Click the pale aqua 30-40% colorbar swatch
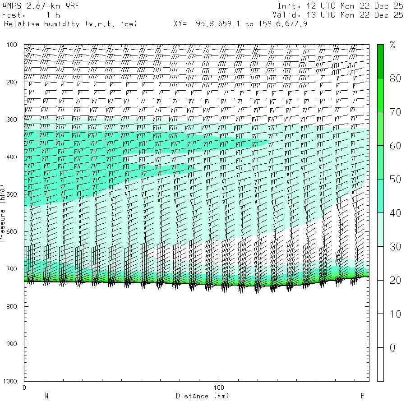Image resolution: width=406 pixels, height=406 pixels. coord(380,230)
